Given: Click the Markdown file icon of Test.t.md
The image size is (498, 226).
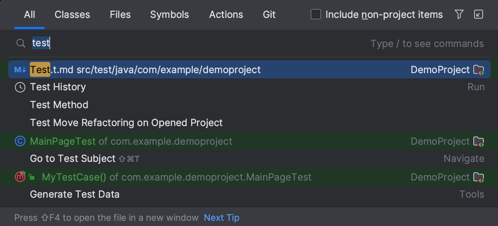Looking at the screenshot, I should pos(20,70).
